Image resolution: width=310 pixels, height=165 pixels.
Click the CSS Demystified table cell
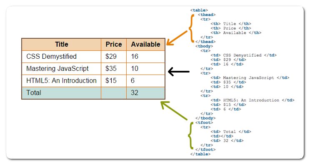[x=62, y=57]
